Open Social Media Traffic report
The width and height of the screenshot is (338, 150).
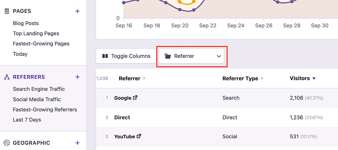37,99
